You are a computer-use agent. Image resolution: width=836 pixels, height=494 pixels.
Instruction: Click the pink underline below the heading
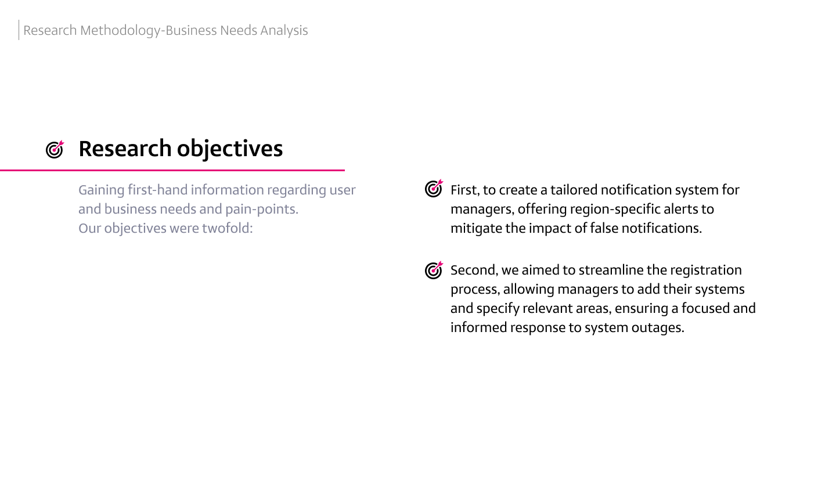point(172,170)
